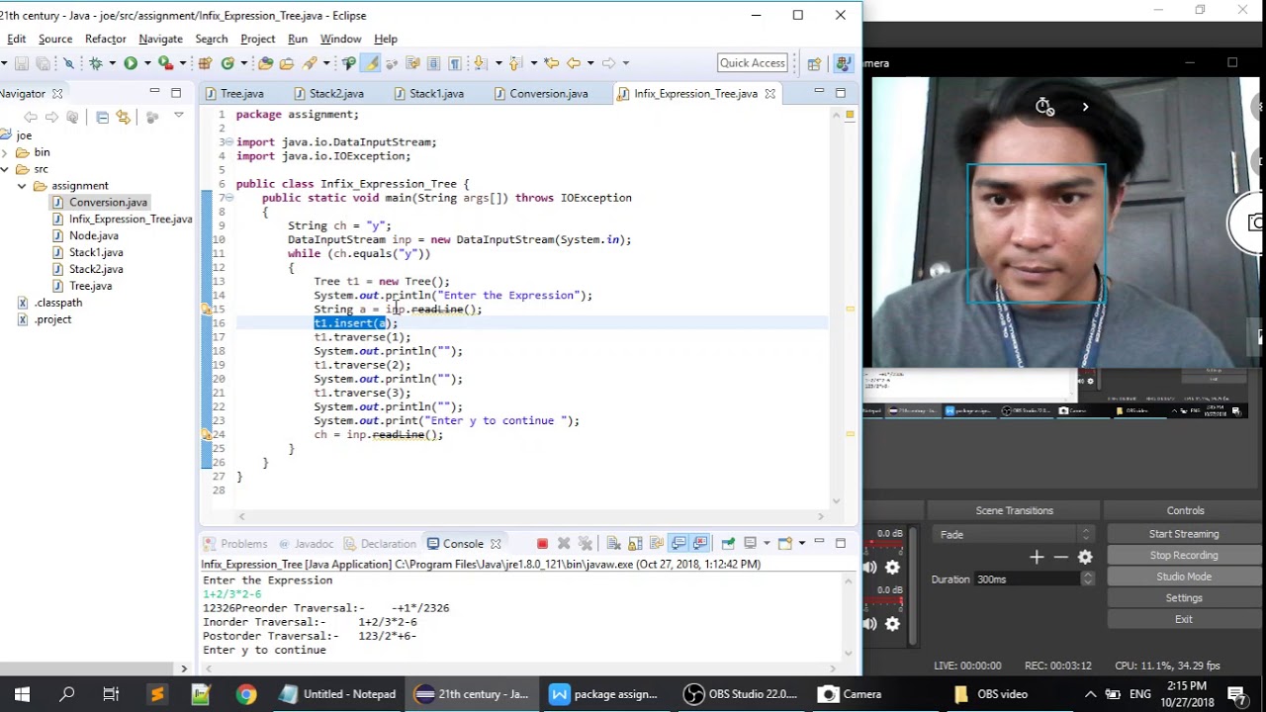Open the Navigate menu
This screenshot has width=1266, height=712.
160,39
